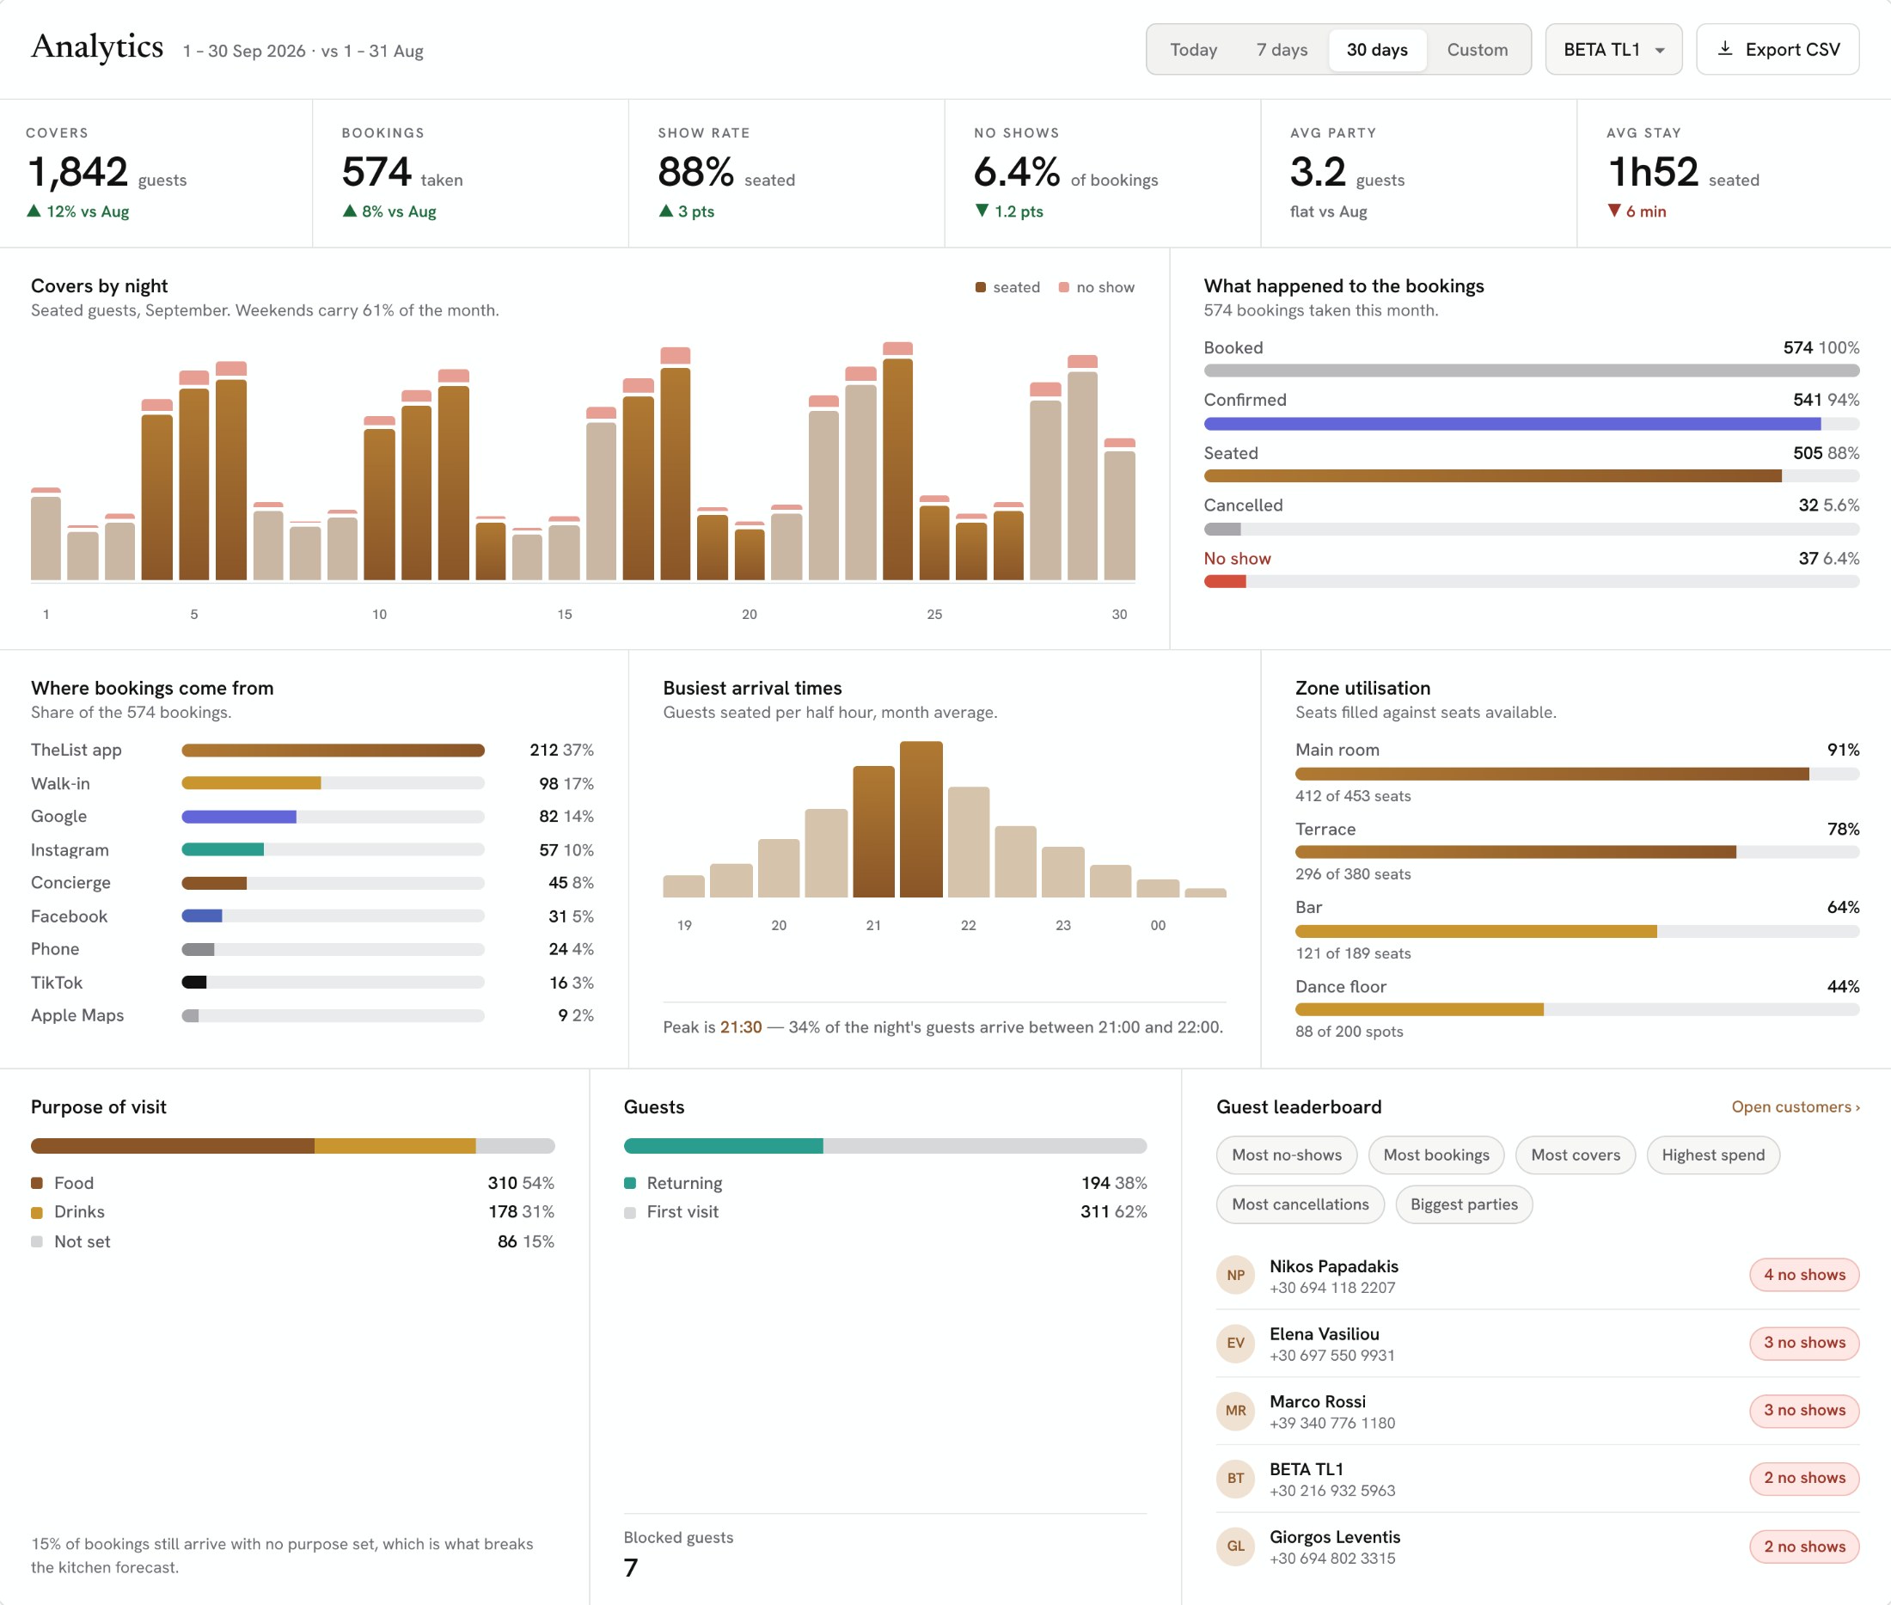Click the 'No show' funnel row label
Image resolution: width=1891 pixels, height=1605 pixels.
click(x=1237, y=559)
